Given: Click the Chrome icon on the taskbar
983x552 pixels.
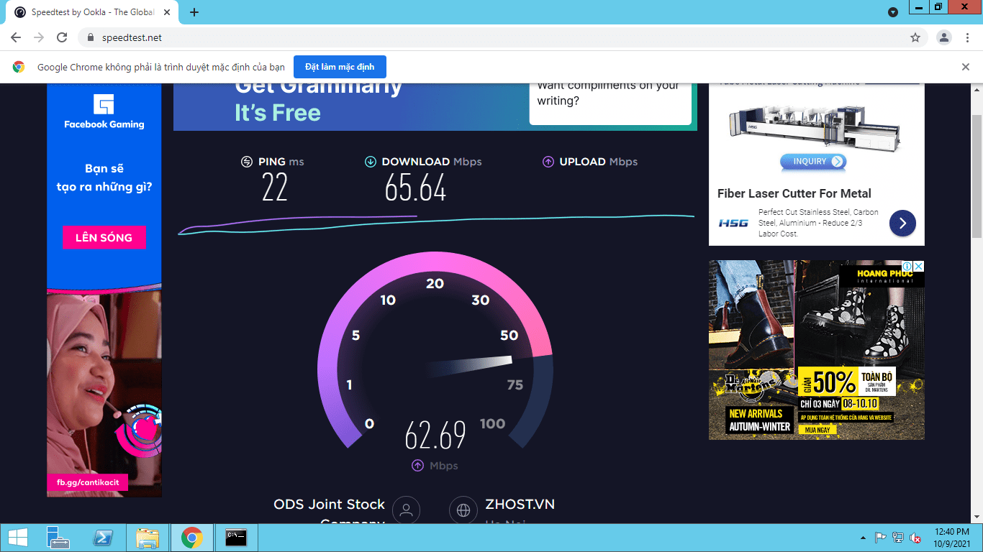Looking at the screenshot, I should pos(191,538).
